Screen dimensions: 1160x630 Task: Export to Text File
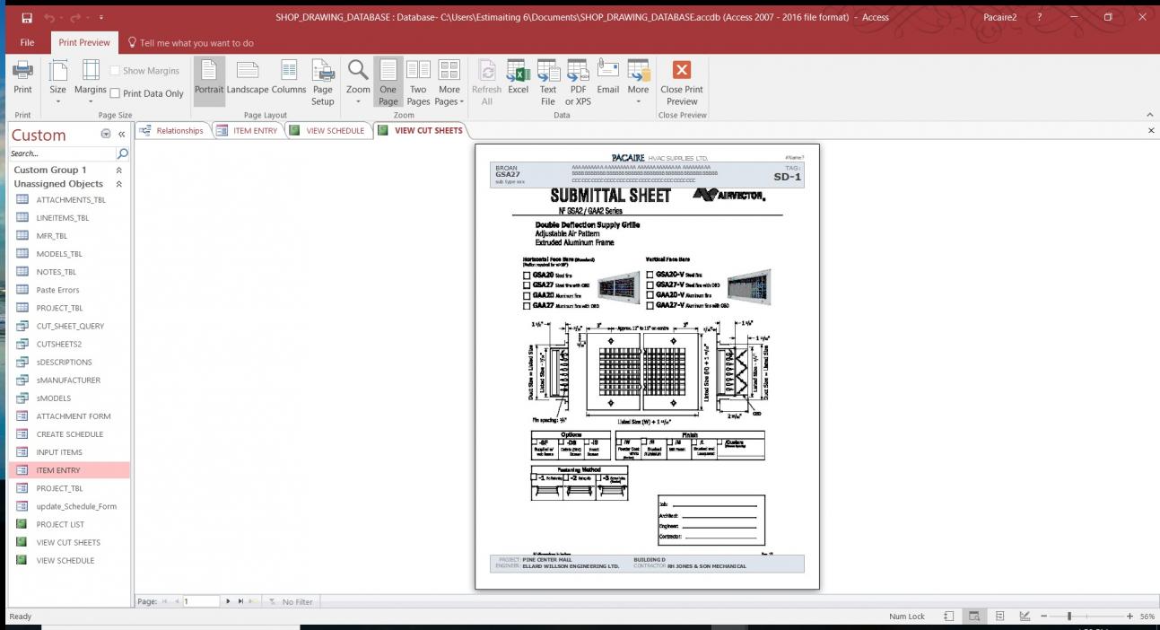(x=548, y=82)
